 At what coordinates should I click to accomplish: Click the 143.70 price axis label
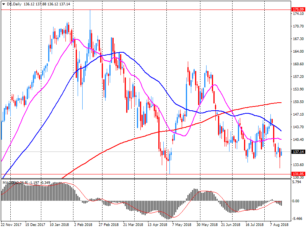coord(298,127)
